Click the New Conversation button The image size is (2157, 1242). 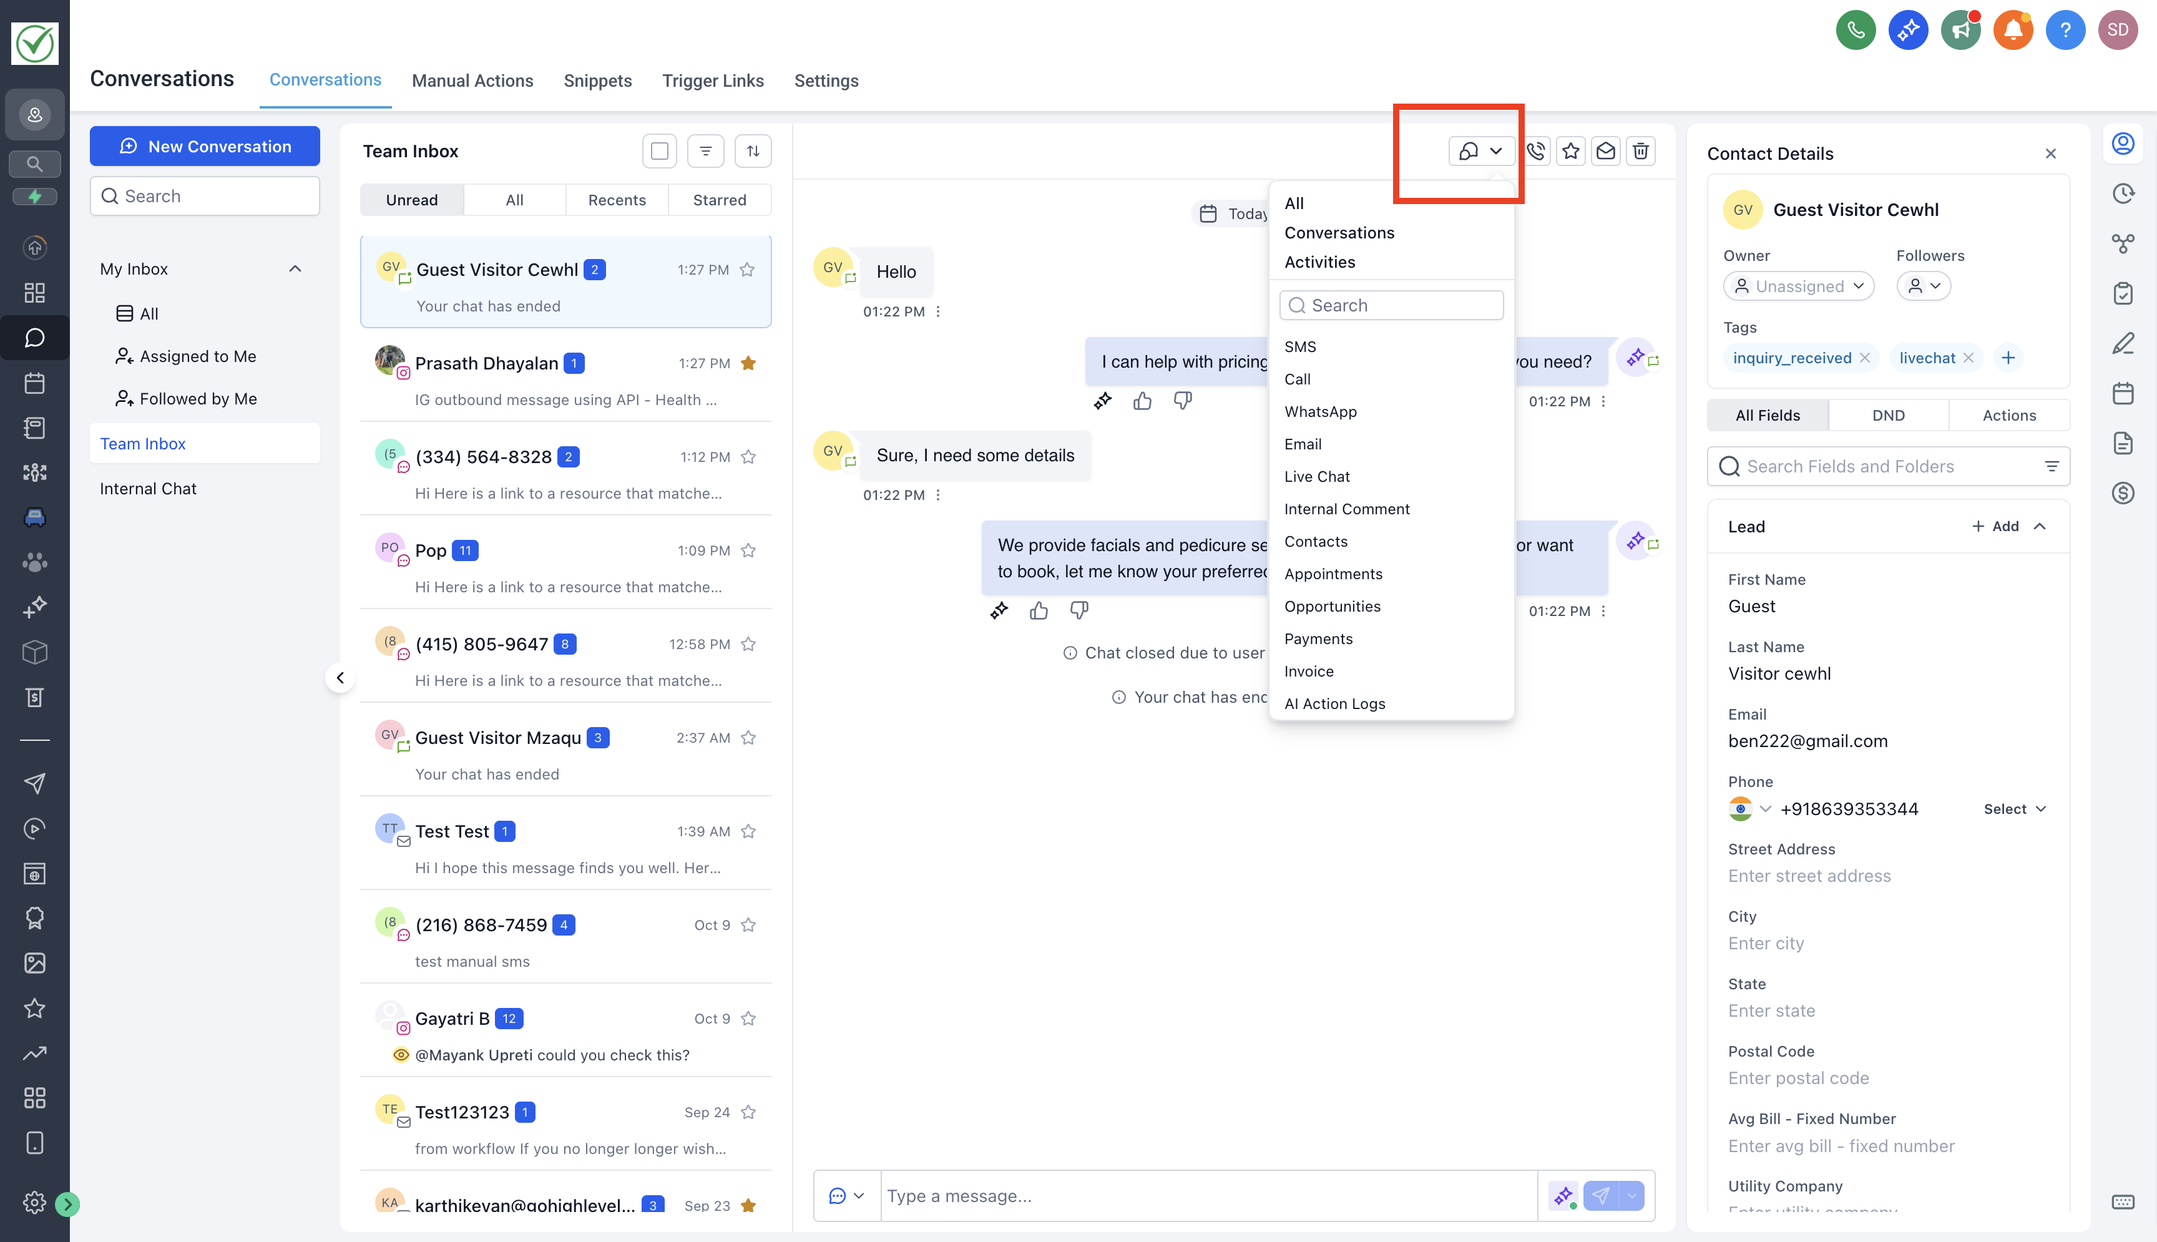[205, 146]
